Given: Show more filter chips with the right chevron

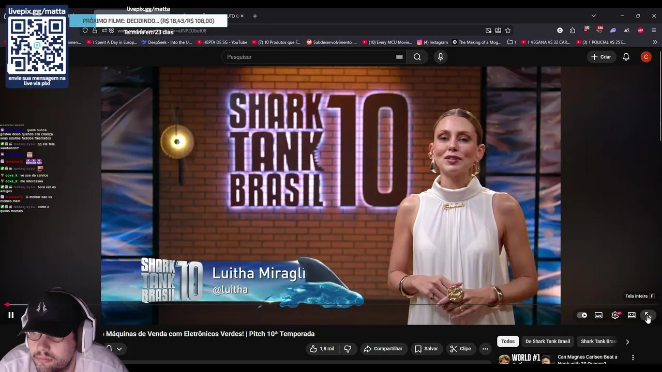Looking at the screenshot, I should coord(627,342).
